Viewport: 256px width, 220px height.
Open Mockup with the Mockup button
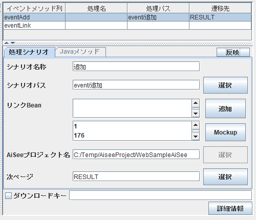click(x=225, y=133)
